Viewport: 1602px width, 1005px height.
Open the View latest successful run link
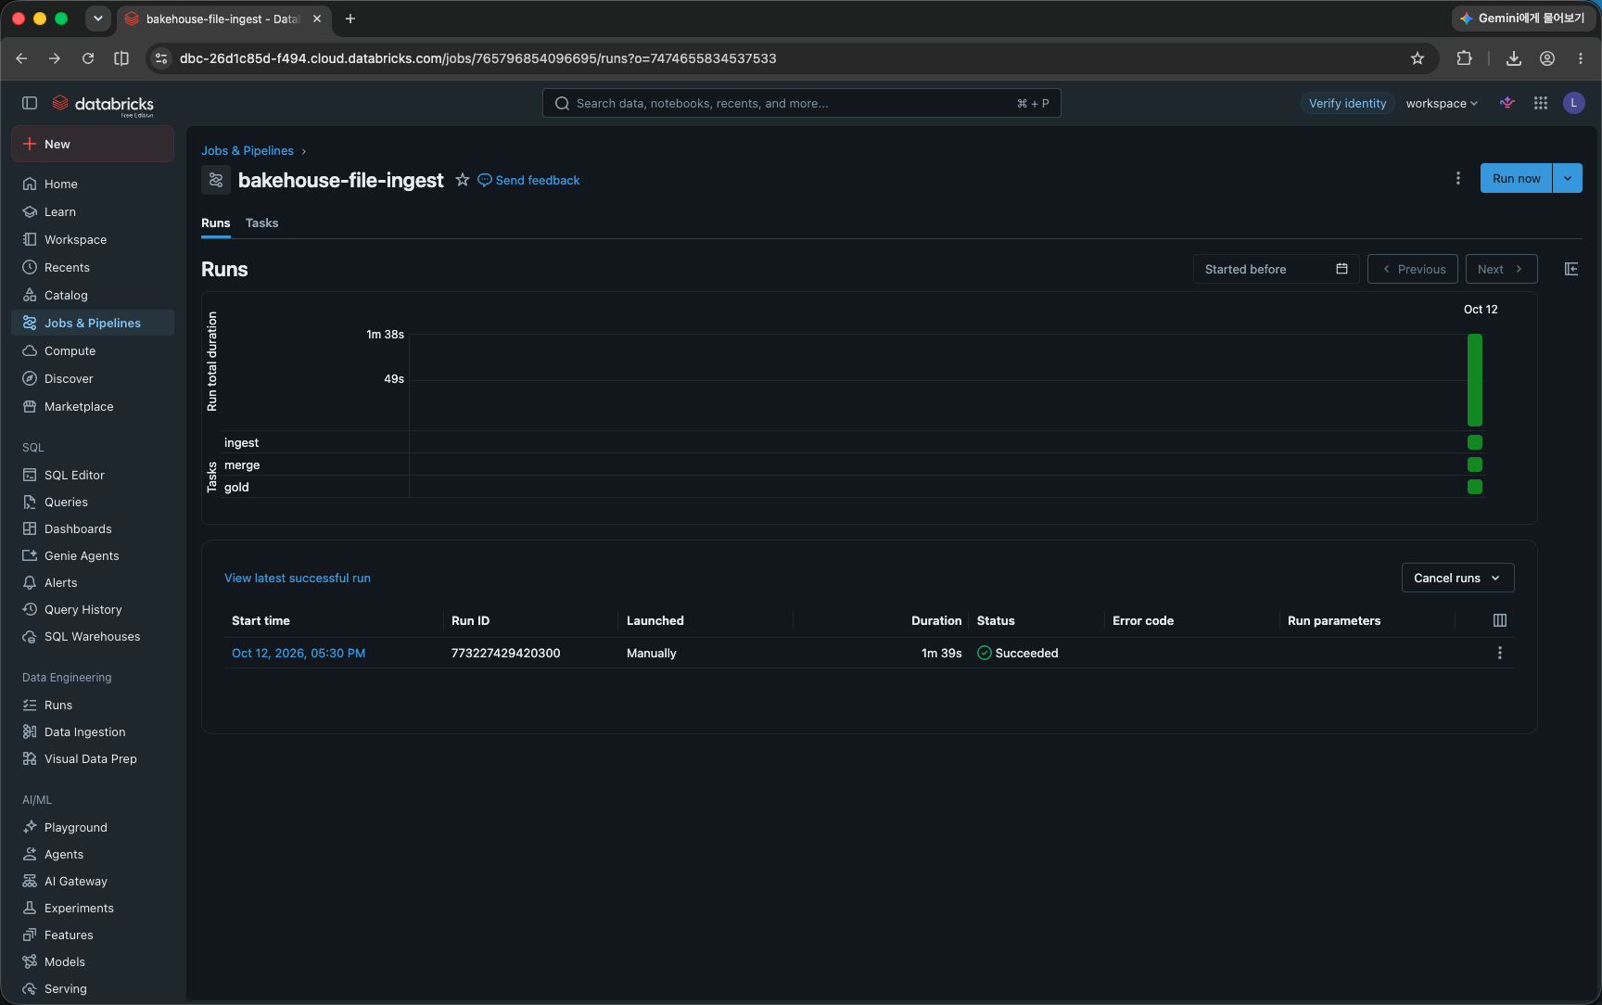tap(298, 578)
